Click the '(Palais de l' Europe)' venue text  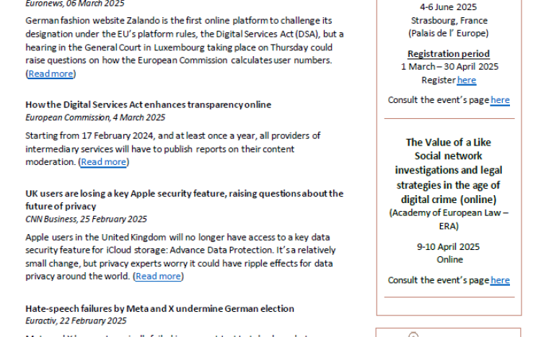click(x=448, y=33)
